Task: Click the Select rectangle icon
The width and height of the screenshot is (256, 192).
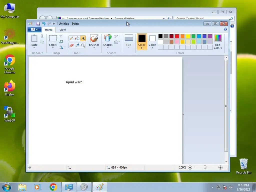Action: (x=53, y=38)
